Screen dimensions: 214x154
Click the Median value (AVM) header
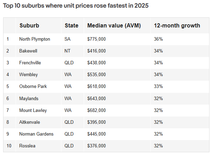click(114, 26)
